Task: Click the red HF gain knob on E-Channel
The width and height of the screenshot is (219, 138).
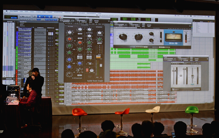Action: click(x=70, y=39)
